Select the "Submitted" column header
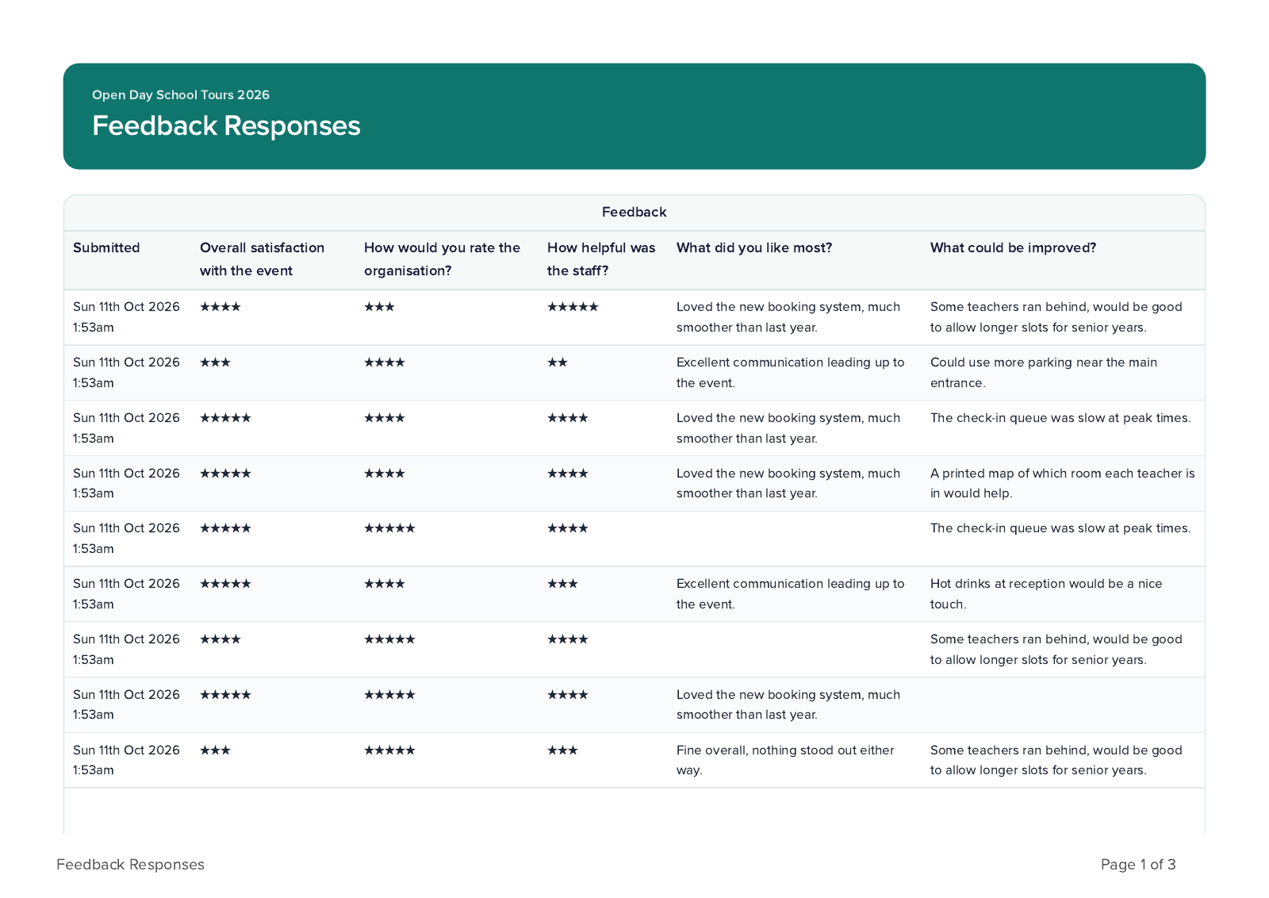The width and height of the screenshot is (1269, 898). (106, 248)
